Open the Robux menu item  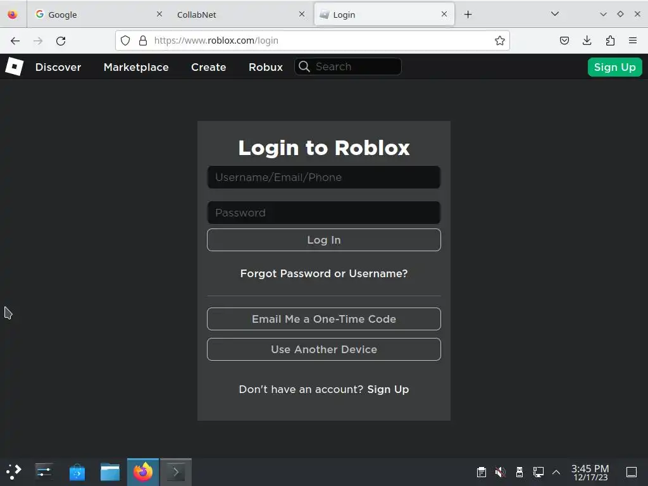(266, 67)
